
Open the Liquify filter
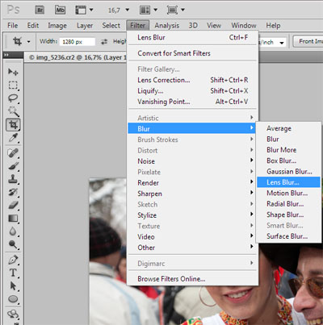click(x=192, y=91)
